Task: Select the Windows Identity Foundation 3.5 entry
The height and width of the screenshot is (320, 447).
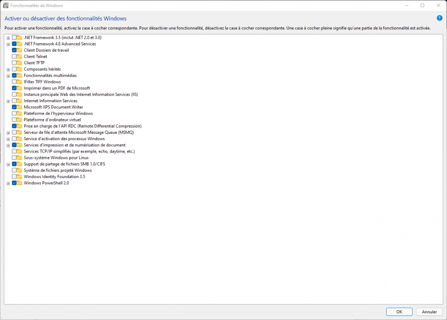Action: (x=54, y=177)
